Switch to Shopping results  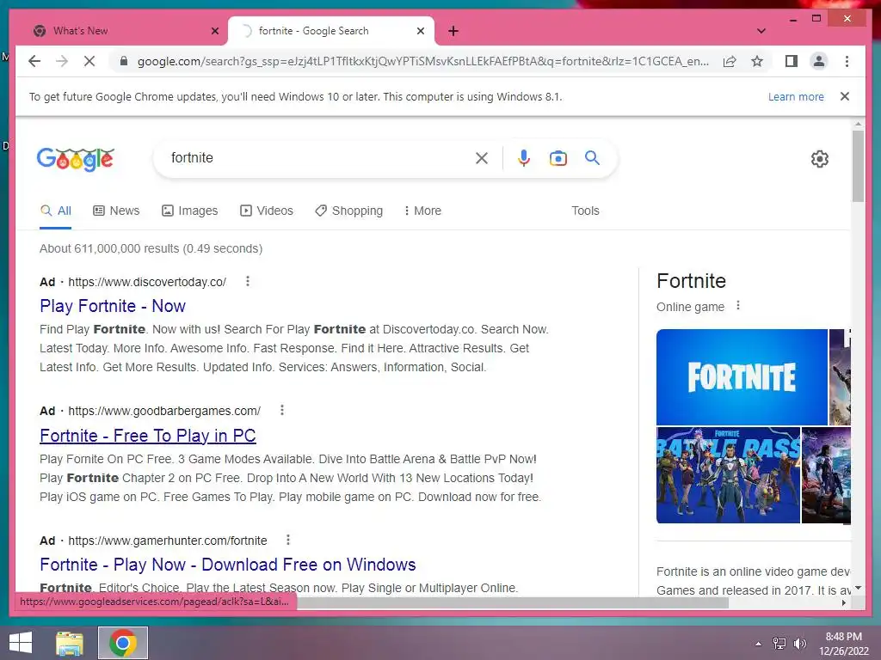(349, 211)
